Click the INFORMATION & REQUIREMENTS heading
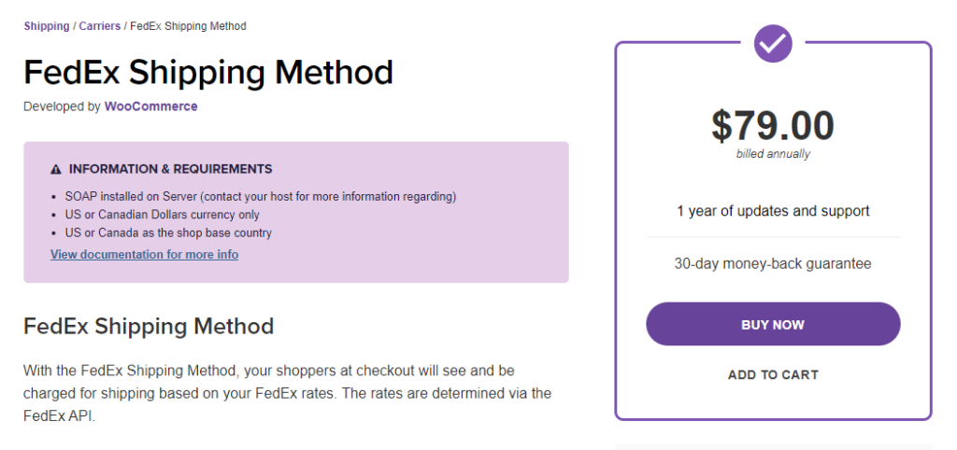The width and height of the screenshot is (957, 450). pyautogui.click(x=170, y=169)
